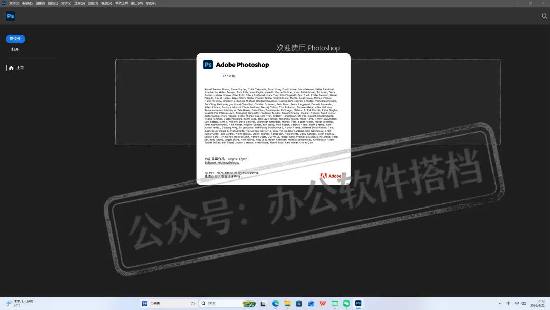Open the legal notices link in the About dialog
This screenshot has height=310, width=550.
coord(223,176)
